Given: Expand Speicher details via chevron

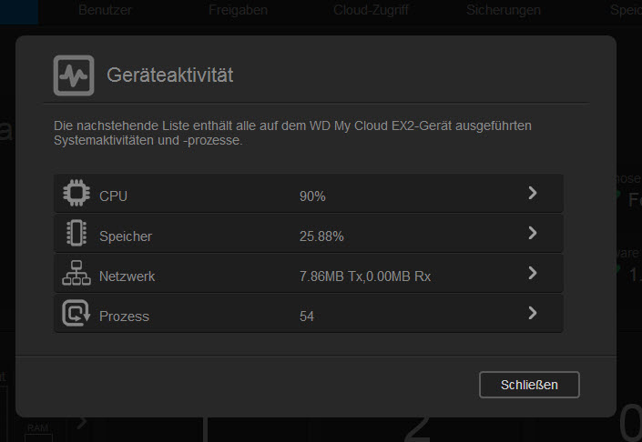Looking at the screenshot, I should point(533,233).
